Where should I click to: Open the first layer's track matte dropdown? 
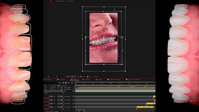(55, 88)
